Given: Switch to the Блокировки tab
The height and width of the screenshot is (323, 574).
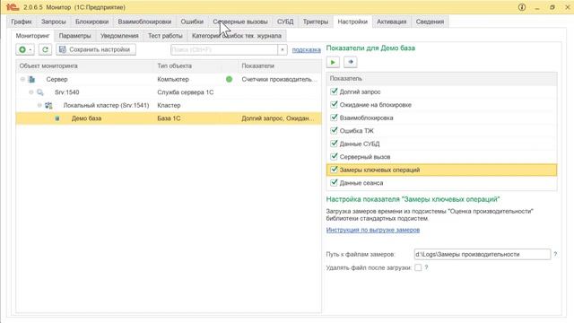Looking at the screenshot, I should click(91, 22).
